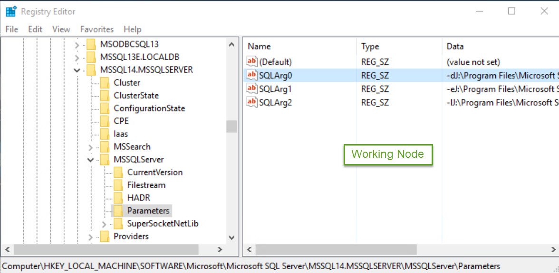This screenshot has width=559, height=273.
Task: Collapse the MSSQL14.MSSQLSERVER tree node
Action: click(x=77, y=70)
